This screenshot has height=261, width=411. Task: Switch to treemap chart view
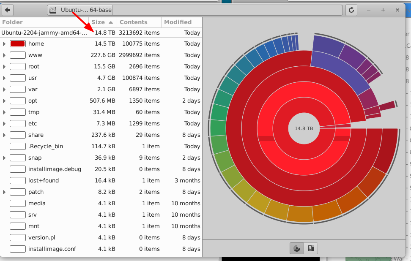311,248
